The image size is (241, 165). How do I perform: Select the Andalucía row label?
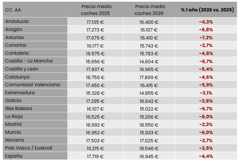(17, 21)
